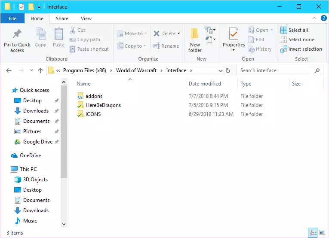
Task: Open the File menu
Action: (12, 18)
